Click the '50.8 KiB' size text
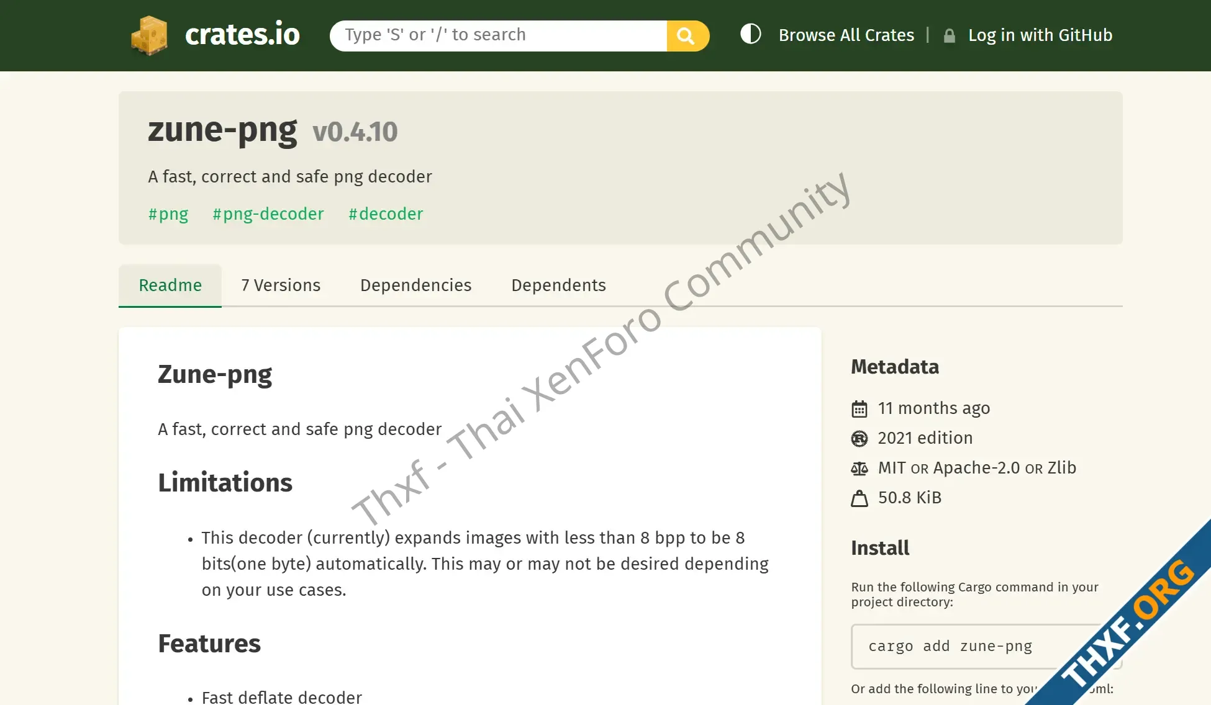The height and width of the screenshot is (705, 1211). point(910,497)
